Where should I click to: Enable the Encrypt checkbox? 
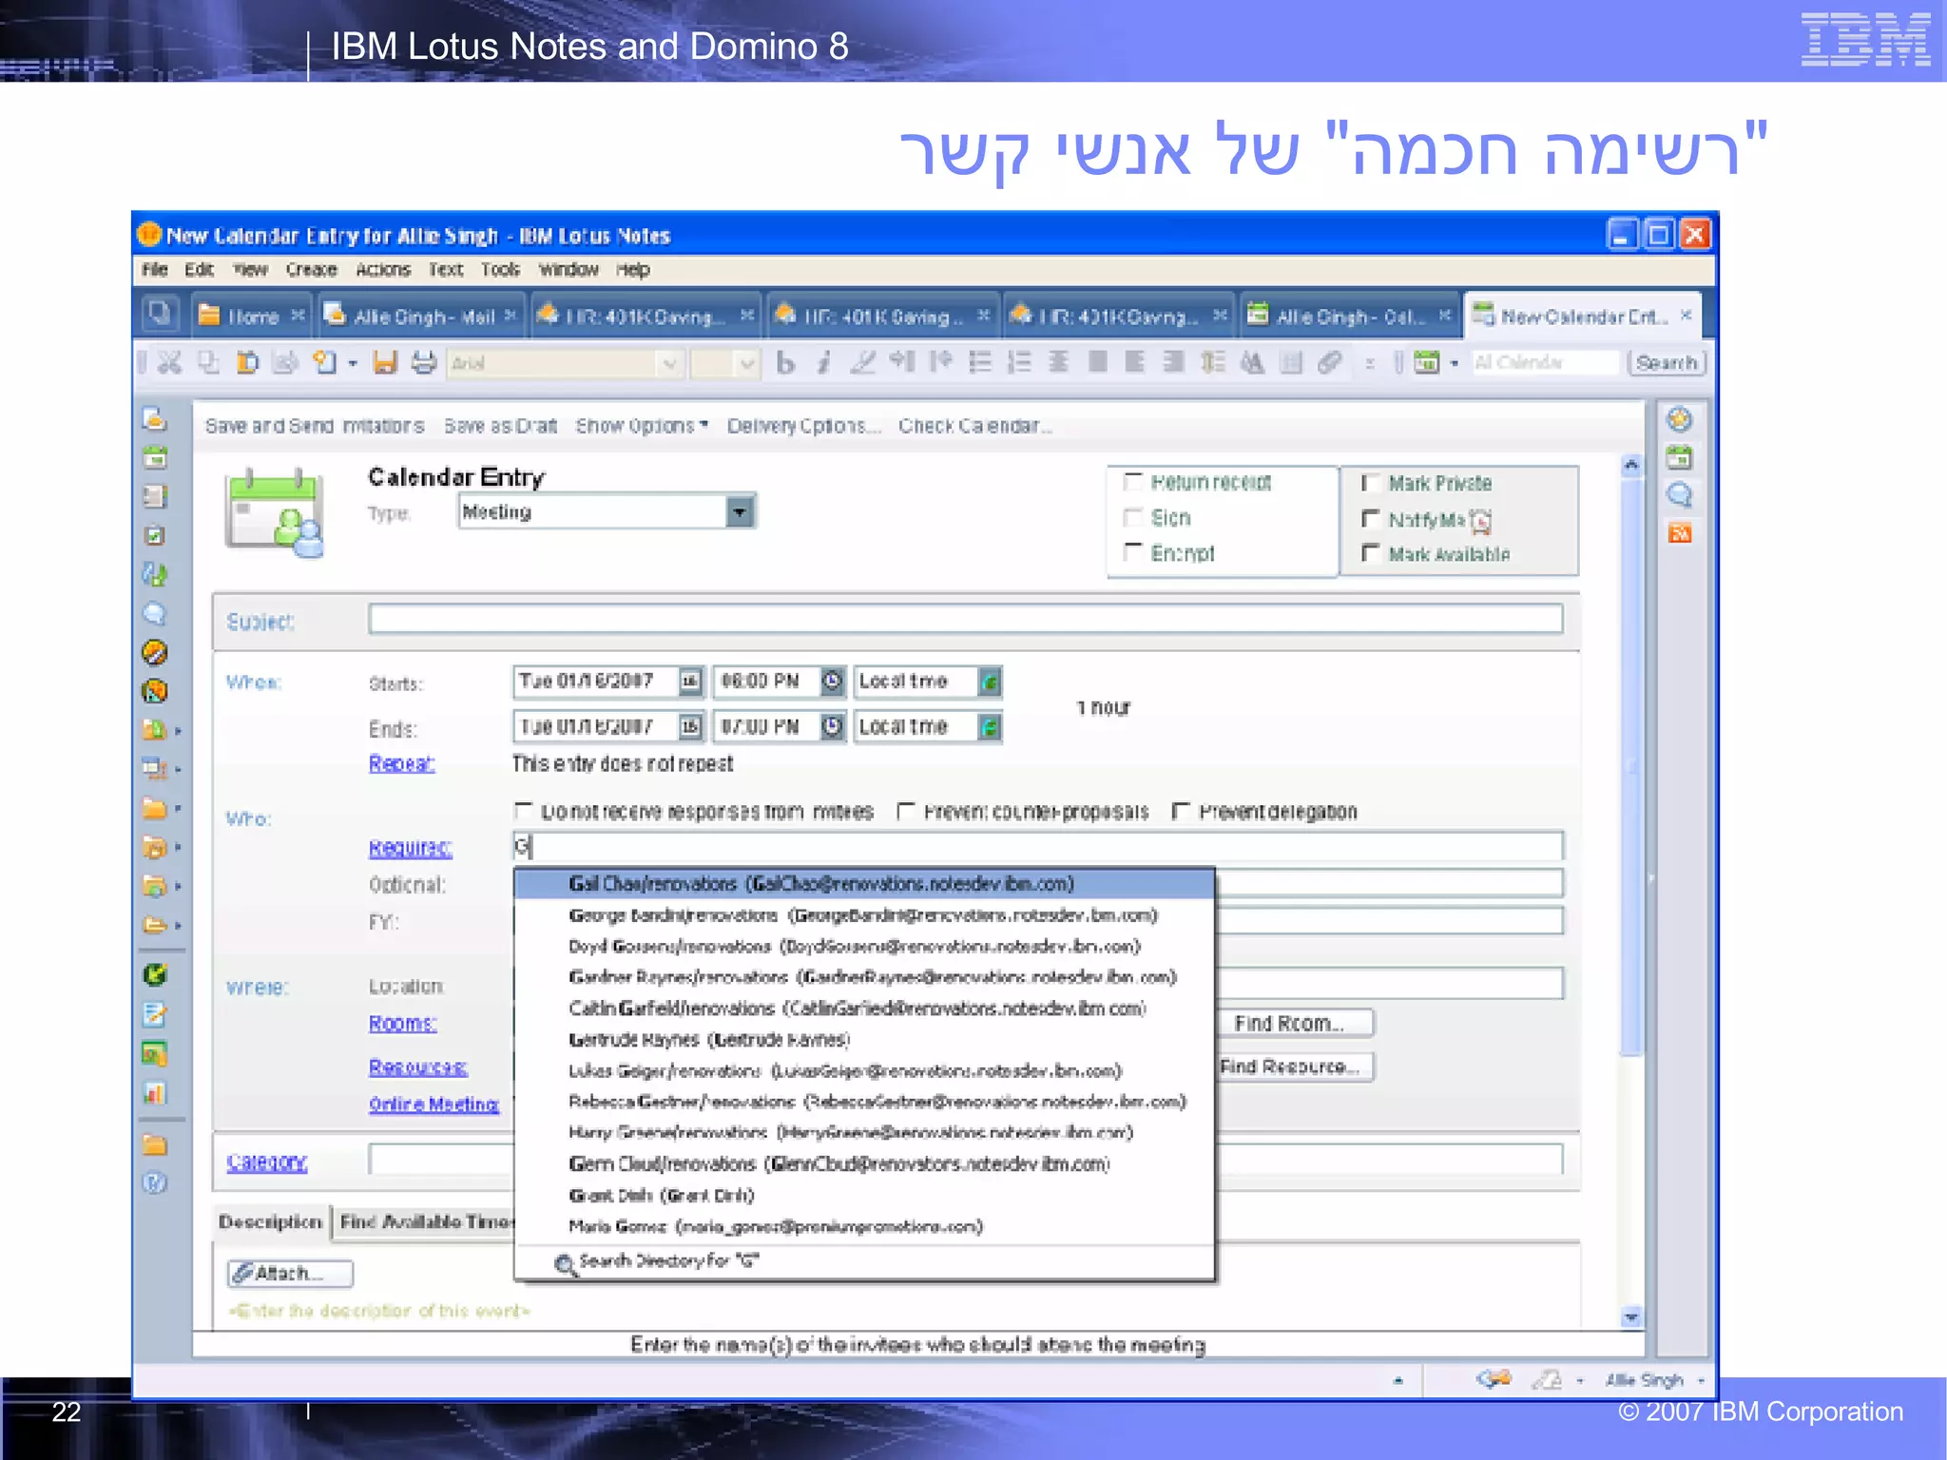[1133, 551]
